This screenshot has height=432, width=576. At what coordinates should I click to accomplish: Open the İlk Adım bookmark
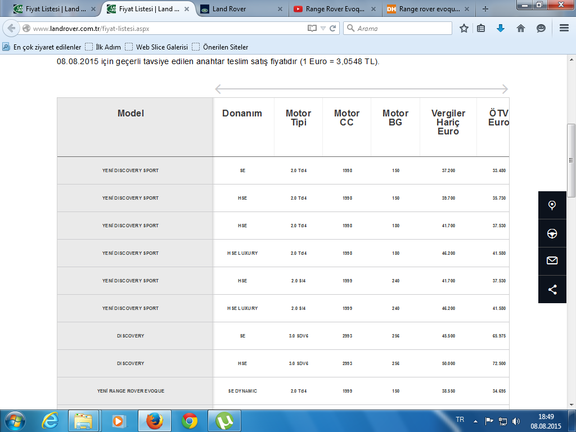coord(103,47)
